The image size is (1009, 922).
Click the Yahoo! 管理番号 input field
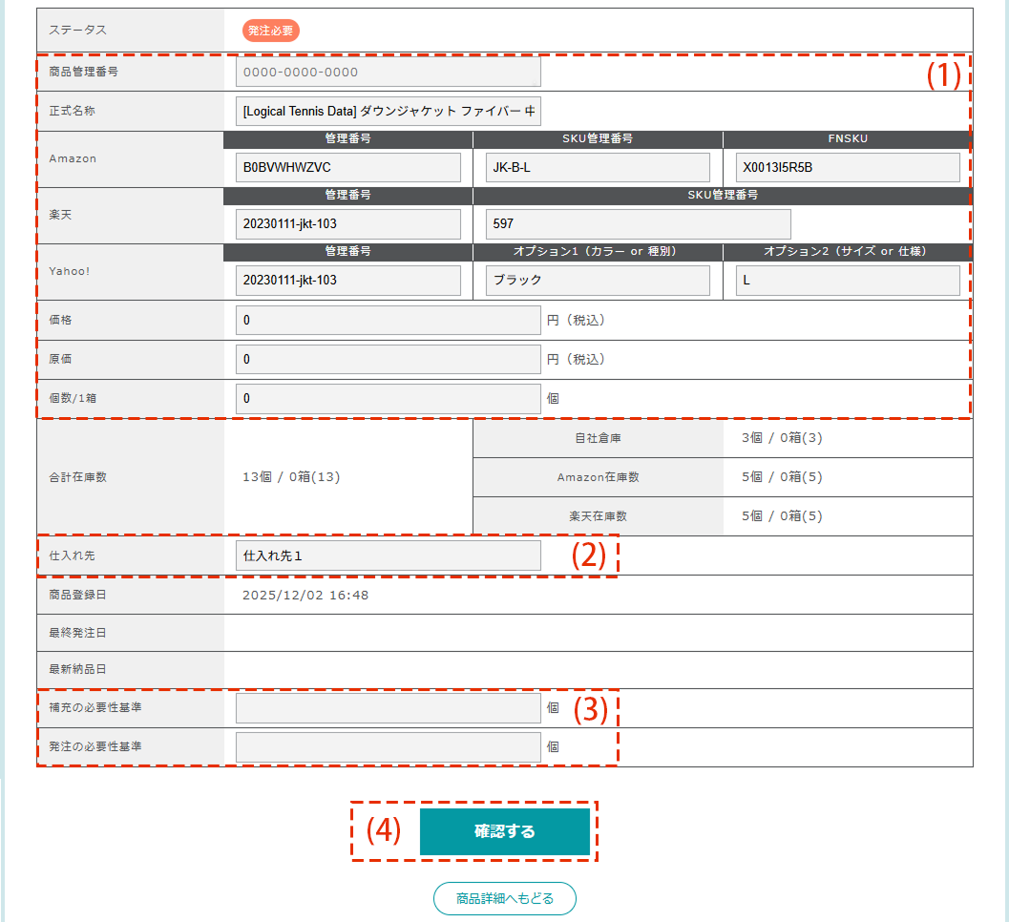pyautogui.click(x=347, y=280)
